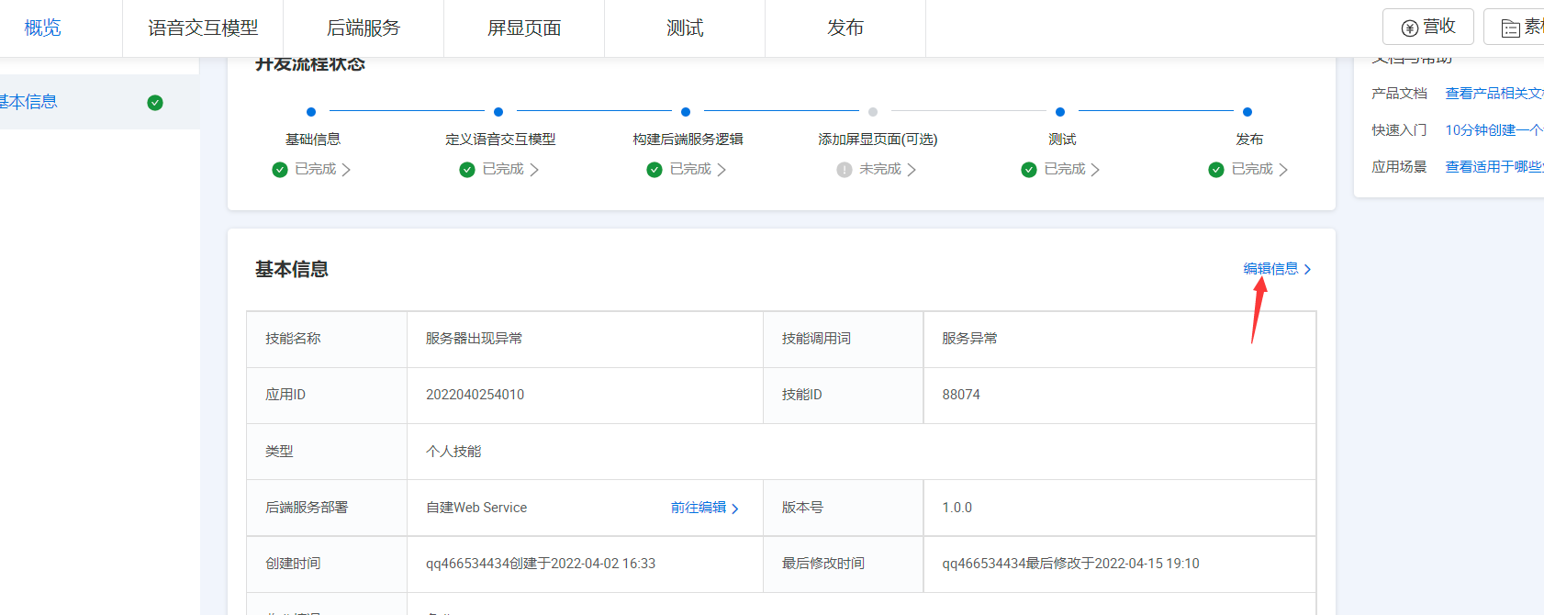Click the 技能ID value 88074
The width and height of the screenshot is (1544, 615).
(961, 395)
